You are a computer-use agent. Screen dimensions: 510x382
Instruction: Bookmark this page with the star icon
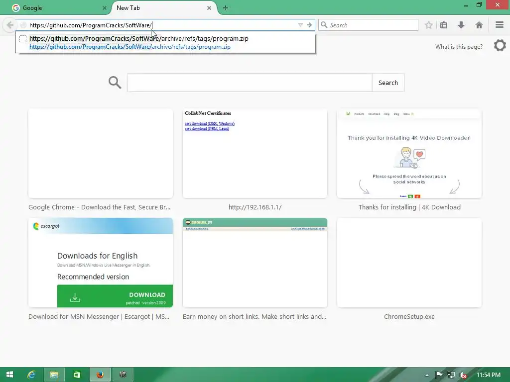coord(429,25)
